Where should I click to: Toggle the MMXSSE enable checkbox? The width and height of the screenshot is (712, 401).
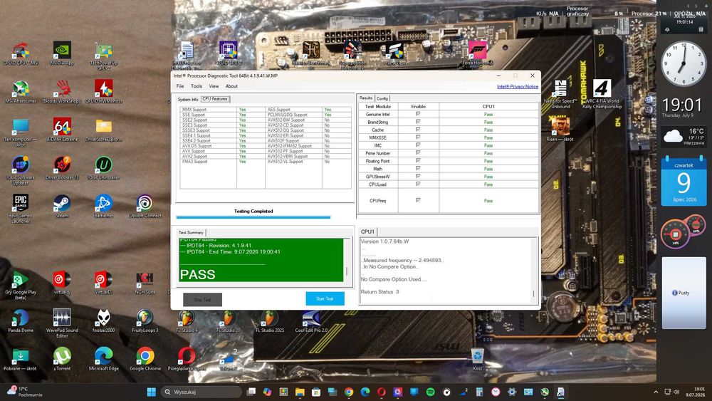[x=418, y=137]
